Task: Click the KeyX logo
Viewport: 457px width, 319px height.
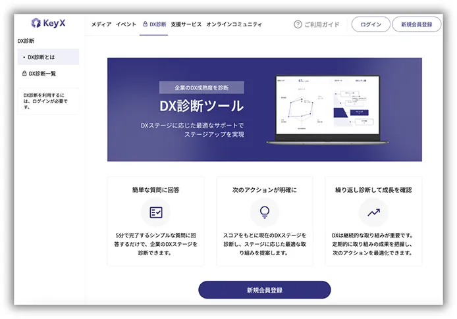Action: (48, 23)
